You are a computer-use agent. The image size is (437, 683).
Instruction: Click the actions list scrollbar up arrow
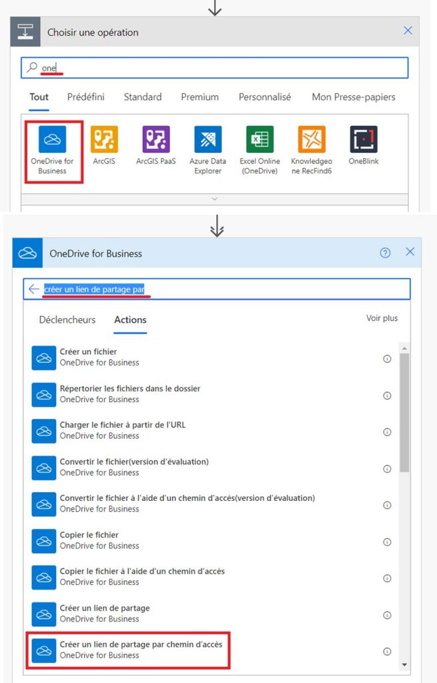pyautogui.click(x=404, y=348)
